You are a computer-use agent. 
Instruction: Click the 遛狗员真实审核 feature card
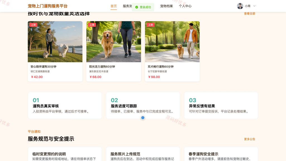(x=65, y=105)
